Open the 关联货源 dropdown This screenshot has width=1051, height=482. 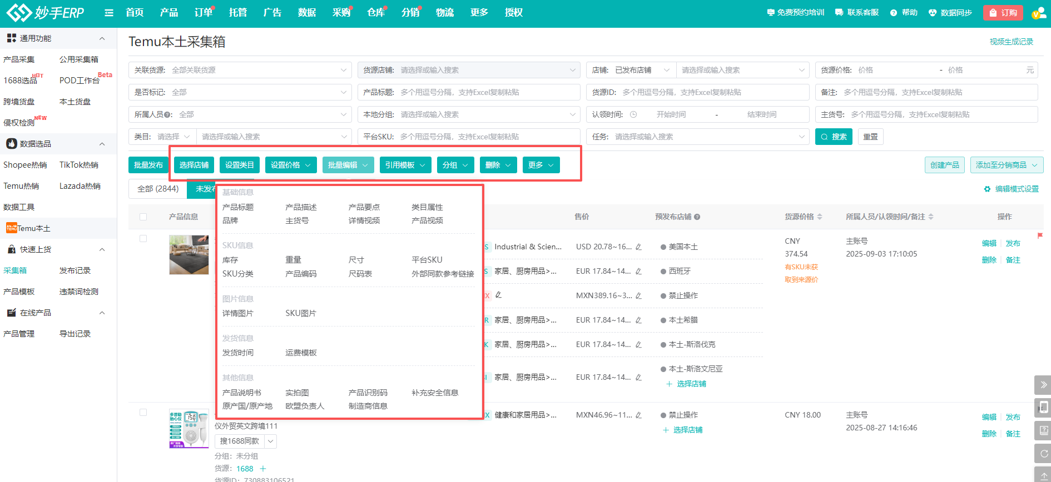[x=240, y=70]
